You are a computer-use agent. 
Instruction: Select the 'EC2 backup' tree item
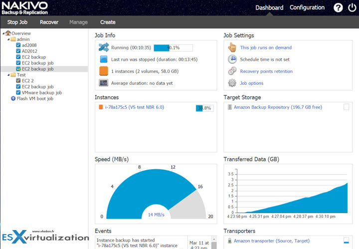[34, 57]
